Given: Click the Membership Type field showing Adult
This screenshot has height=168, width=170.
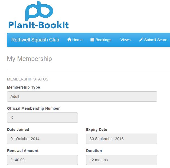Looking at the screenshot, I should pyautogui.click(x=82, y=96).
